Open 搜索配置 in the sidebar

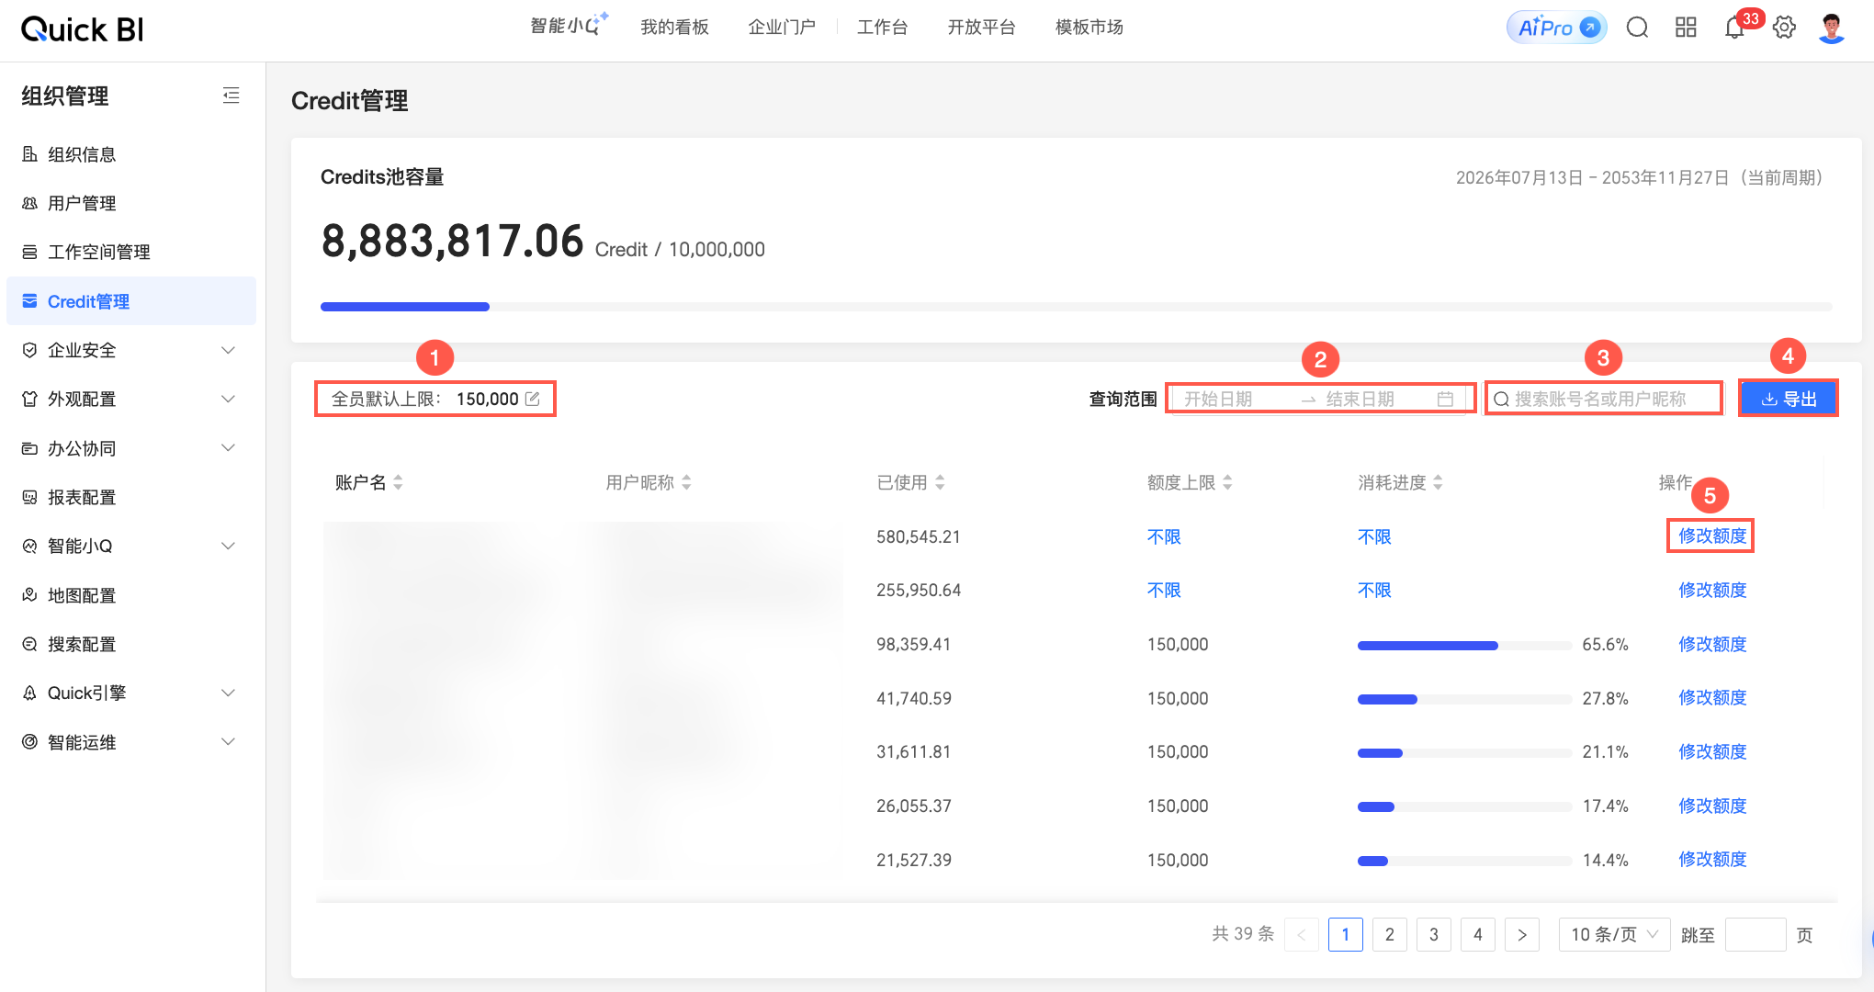131,644
